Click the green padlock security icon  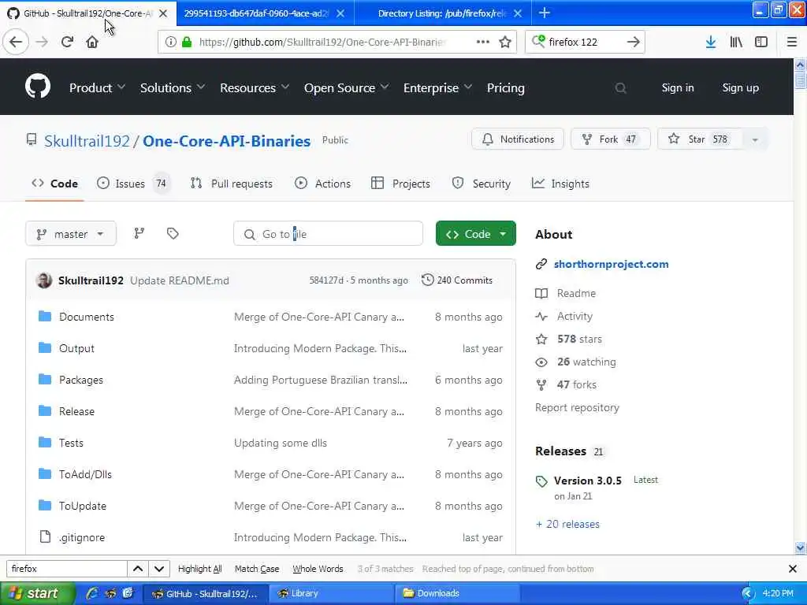tap(187, 42)
